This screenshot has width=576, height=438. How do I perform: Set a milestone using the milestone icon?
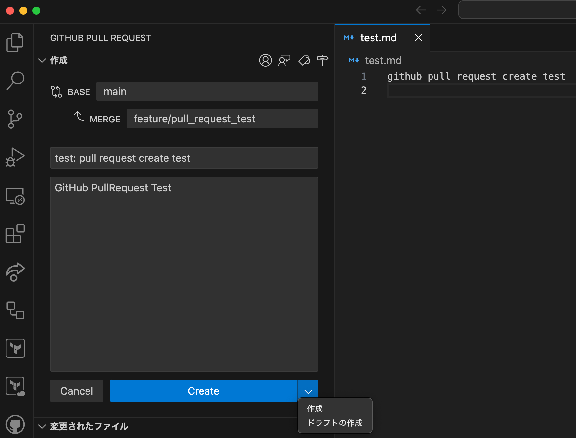point(322,60)
